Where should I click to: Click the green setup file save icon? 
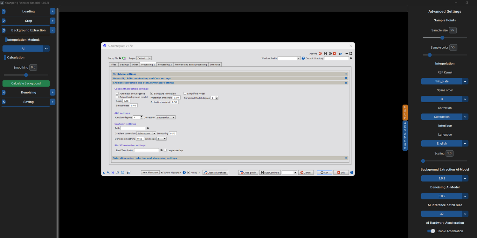click(124, 58)
